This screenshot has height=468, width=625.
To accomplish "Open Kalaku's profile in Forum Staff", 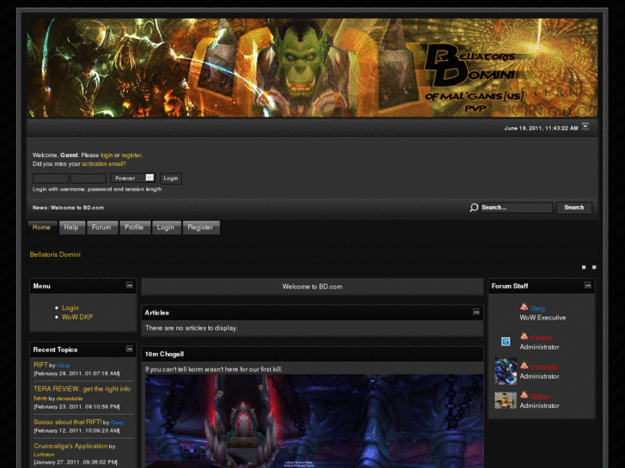I will (x=541, y=337).
